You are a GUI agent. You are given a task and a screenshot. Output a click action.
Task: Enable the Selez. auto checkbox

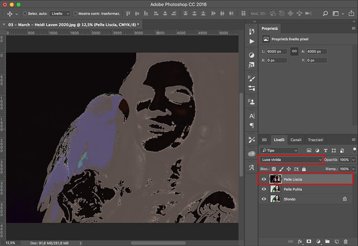25,14
